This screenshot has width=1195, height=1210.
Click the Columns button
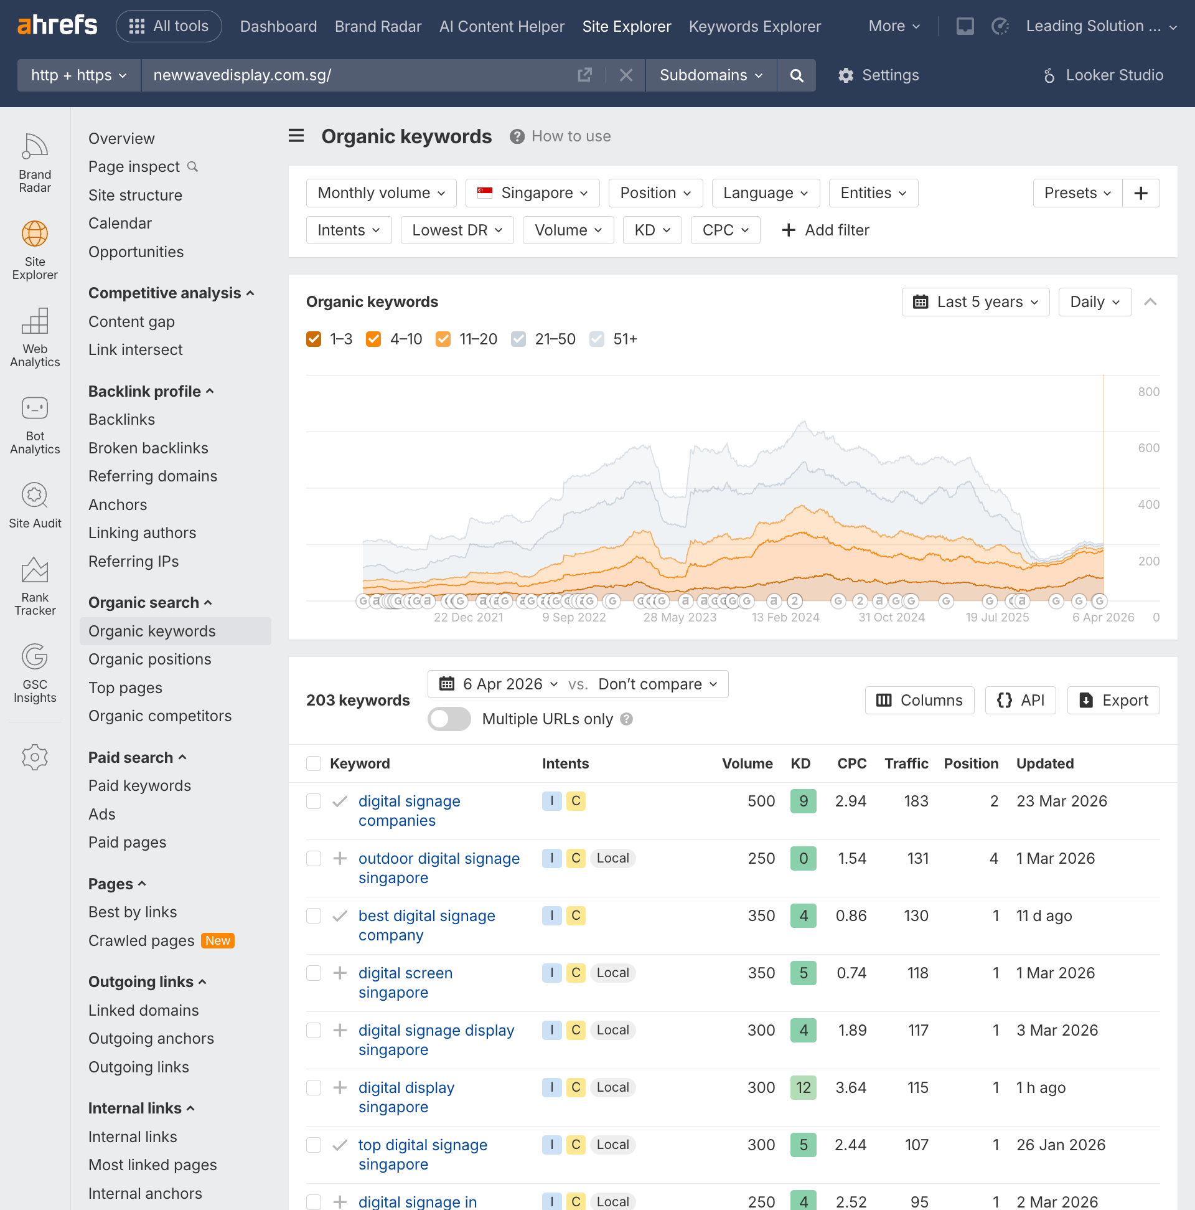click(x=919, y=700)
